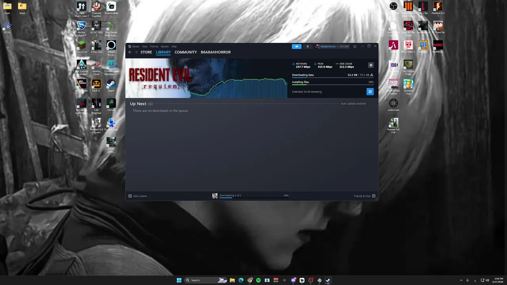Open the Help menu

click(x=174, y=46)
